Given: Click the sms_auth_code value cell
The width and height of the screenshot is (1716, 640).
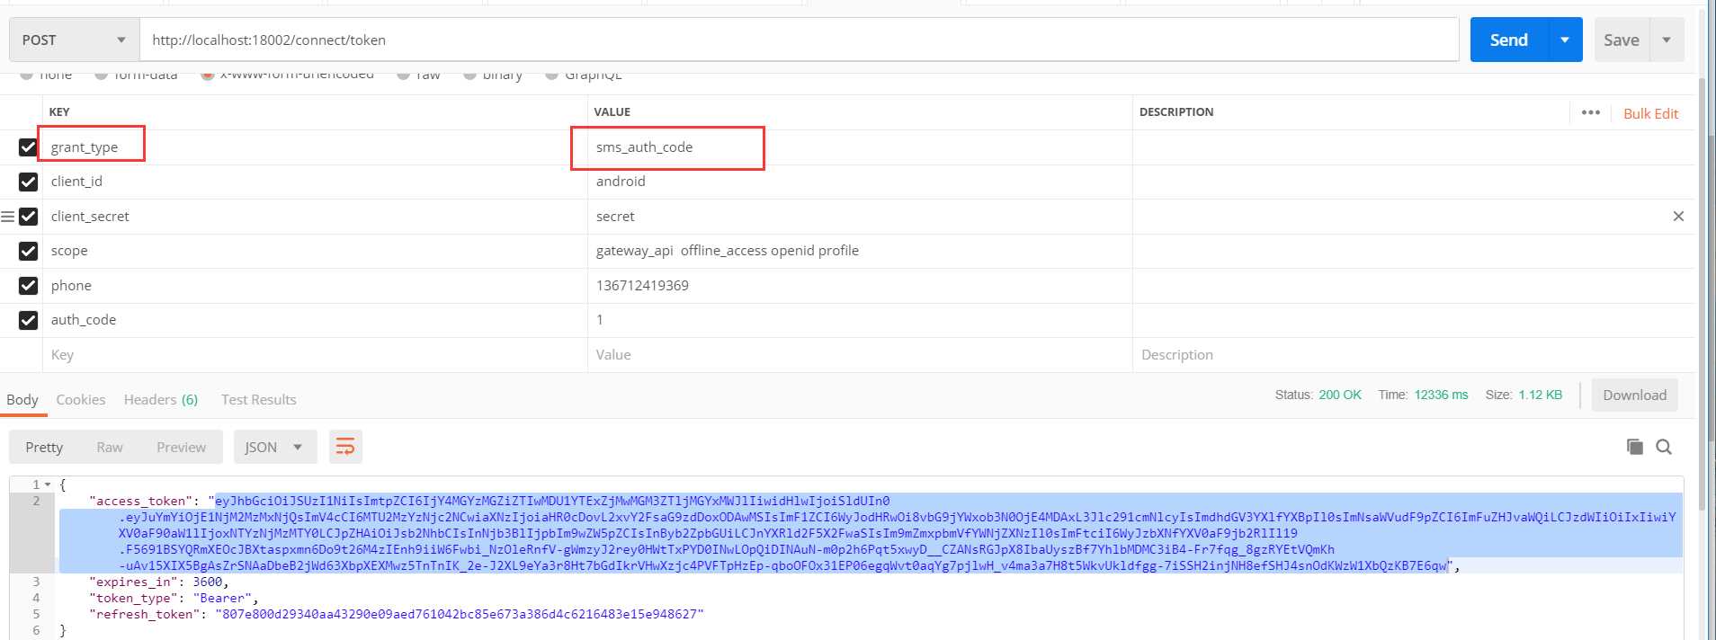Looking at the screenshot, I should [x=860, y=147].
